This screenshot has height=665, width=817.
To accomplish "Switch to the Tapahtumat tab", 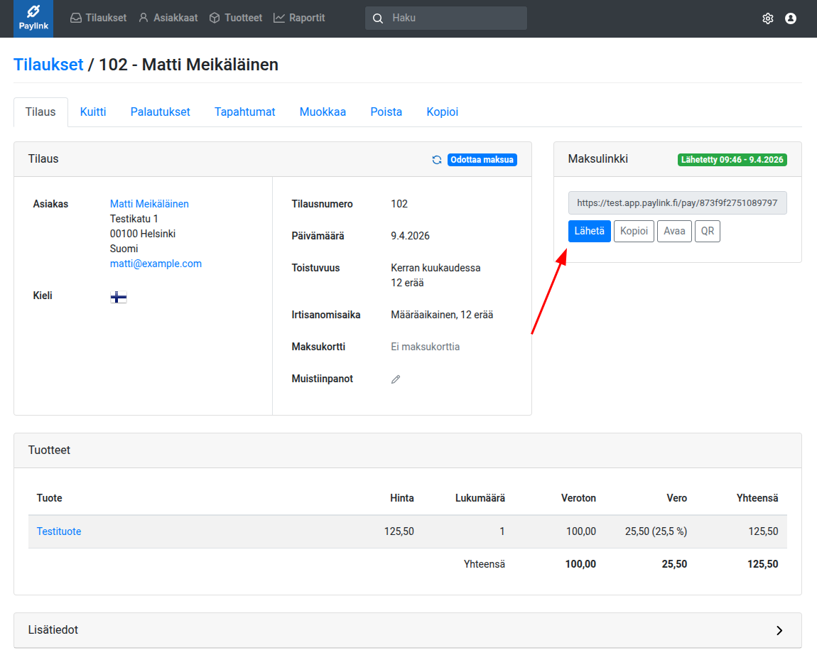I will (x=245, y=112).
